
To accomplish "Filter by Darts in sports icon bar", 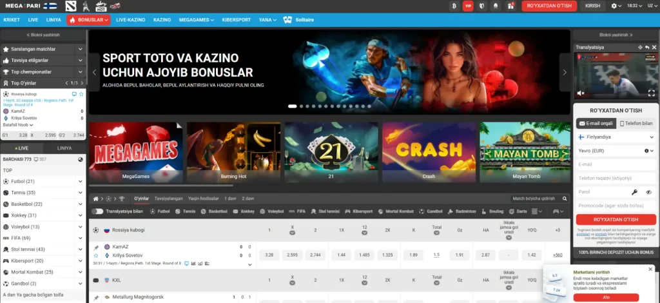I will [518, 211].
